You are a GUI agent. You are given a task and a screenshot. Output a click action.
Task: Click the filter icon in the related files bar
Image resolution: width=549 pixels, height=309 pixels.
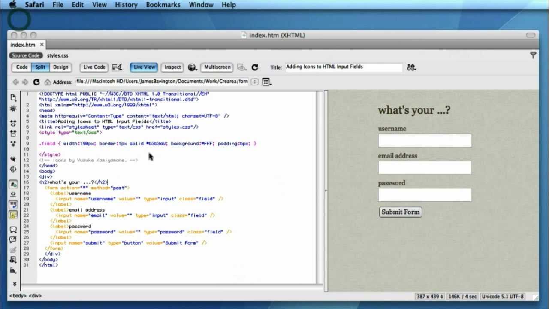[x=533, y=55]
